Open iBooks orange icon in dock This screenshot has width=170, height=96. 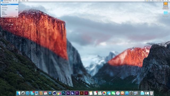click(x=122, y=93)
